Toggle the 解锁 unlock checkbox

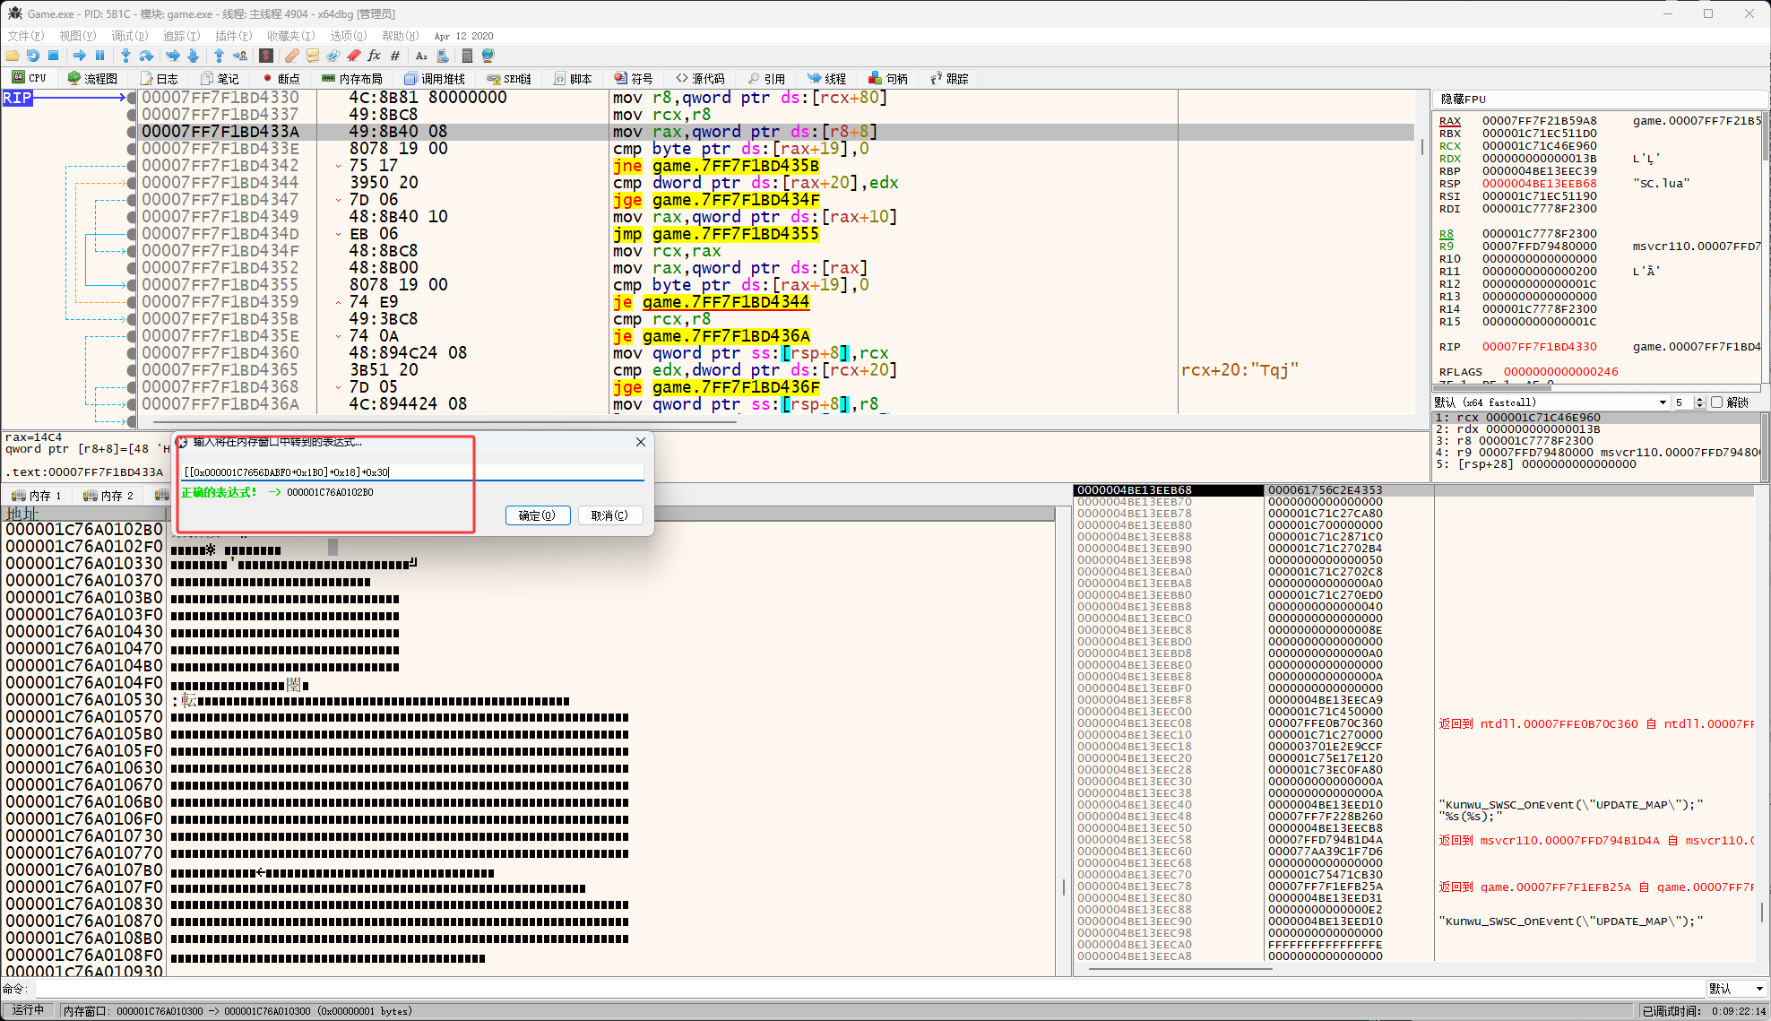pyautogui.click(x=1717, y=402)
